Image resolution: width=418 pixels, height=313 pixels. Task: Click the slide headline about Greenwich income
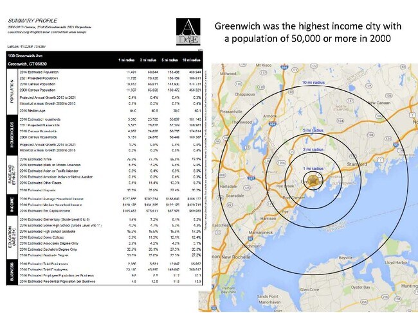(x=309, y=33)
